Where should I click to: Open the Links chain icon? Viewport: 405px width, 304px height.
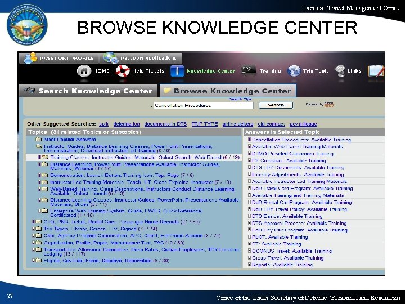click(340, 71)
